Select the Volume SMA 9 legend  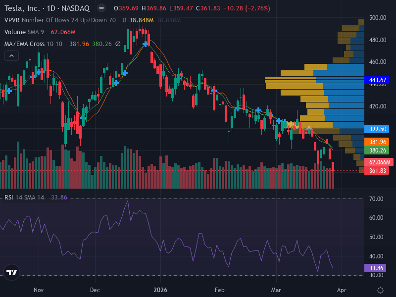coord(24,32)
